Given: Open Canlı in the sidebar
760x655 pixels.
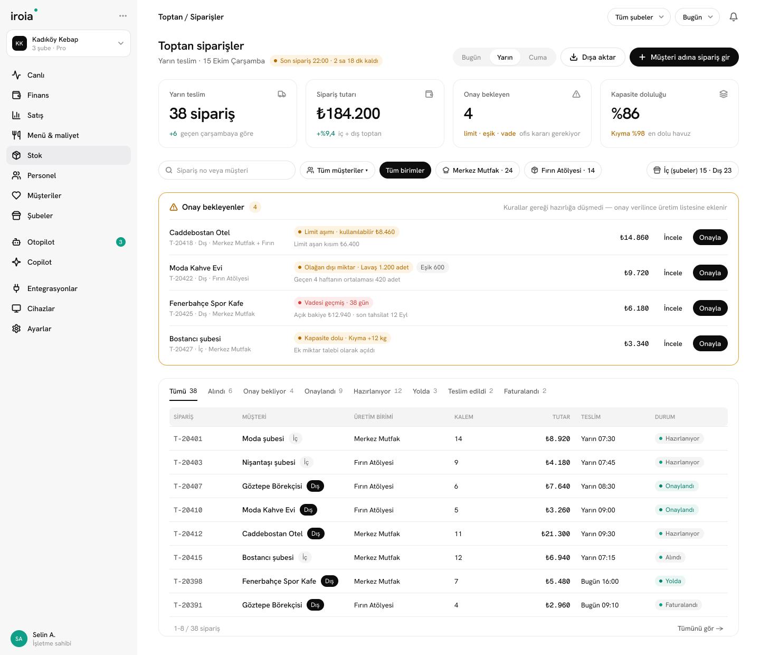Looking at the screenshot, I should (69, 75).
